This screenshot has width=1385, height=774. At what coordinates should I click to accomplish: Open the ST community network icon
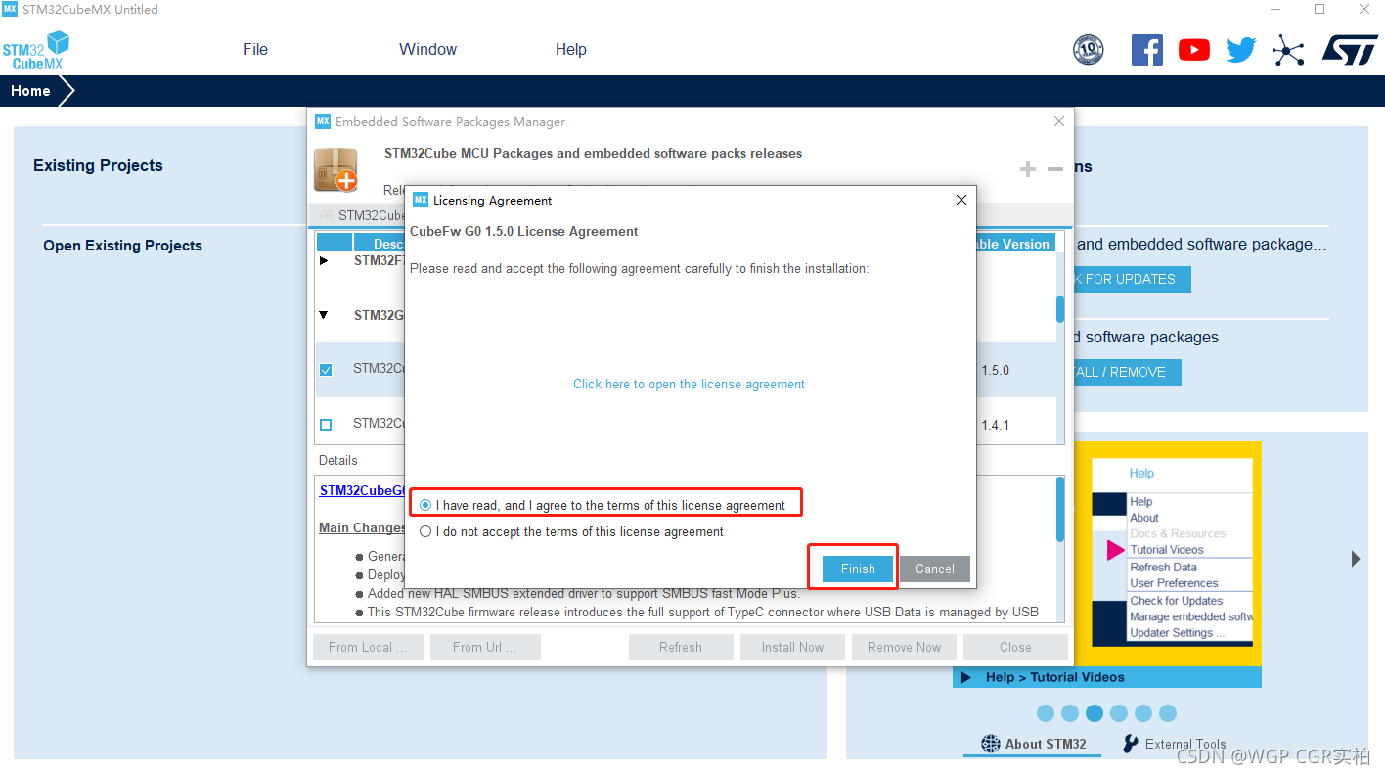pos(1288,50)
